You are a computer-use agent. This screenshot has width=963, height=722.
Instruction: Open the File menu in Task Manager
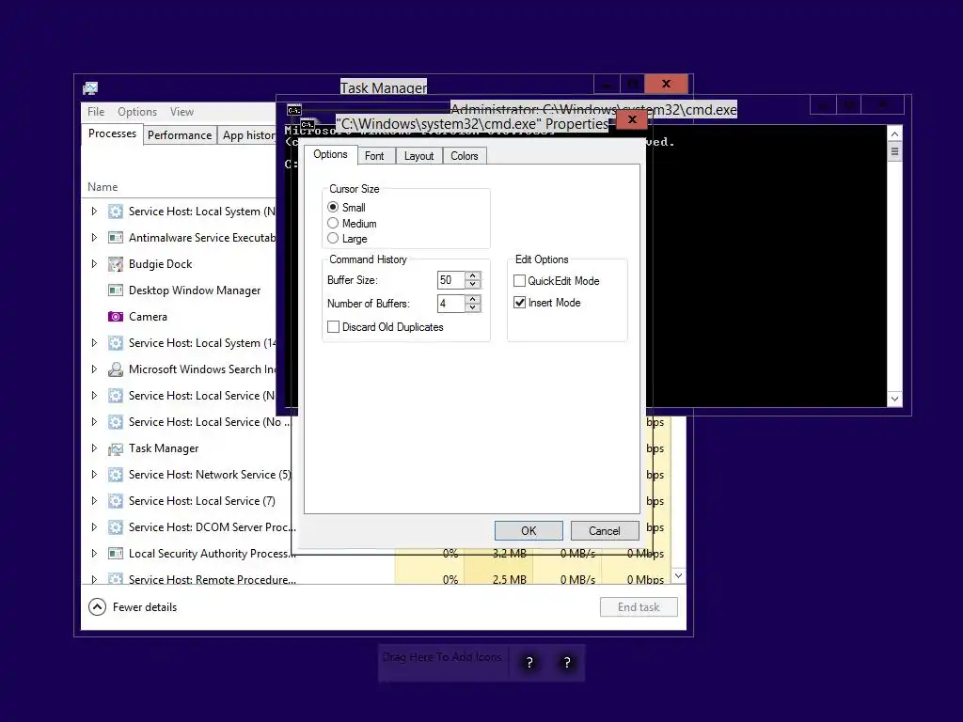click(96, 112)
